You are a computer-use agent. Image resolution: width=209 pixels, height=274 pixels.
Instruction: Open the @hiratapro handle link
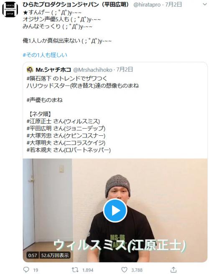click(x=147, y=5)
